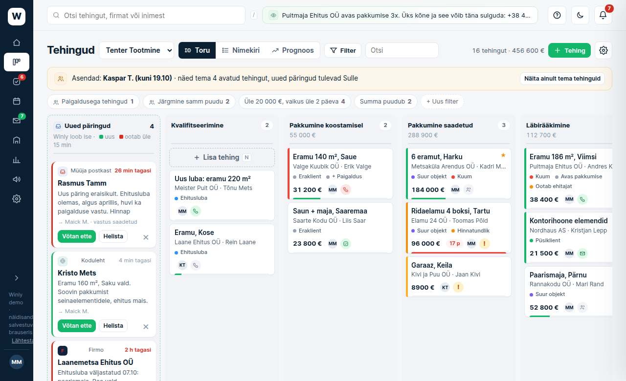Screen dimensions: 626x381
Task: Switch to the Prognoos view tab
Action: pos(293,50)
